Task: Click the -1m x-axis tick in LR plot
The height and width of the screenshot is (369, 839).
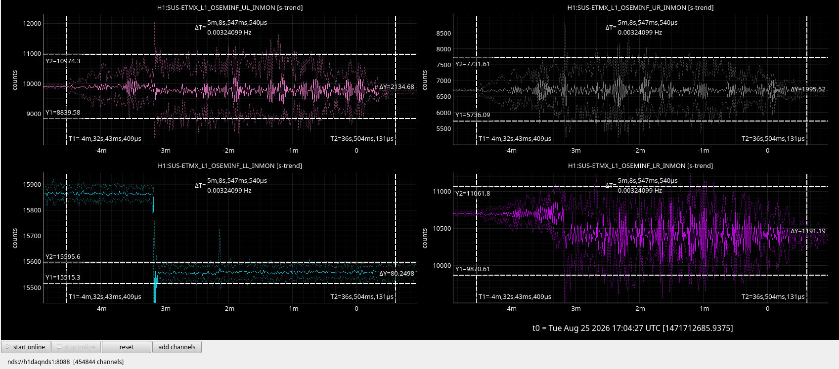Action: tap(703, 308)
